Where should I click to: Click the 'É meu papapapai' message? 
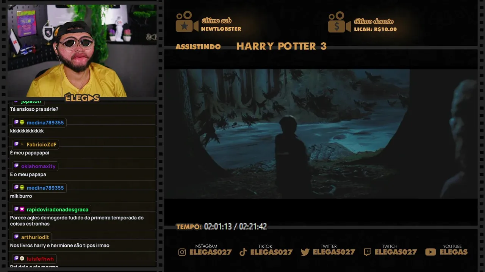pyautogui.click(x=30, y=153)
